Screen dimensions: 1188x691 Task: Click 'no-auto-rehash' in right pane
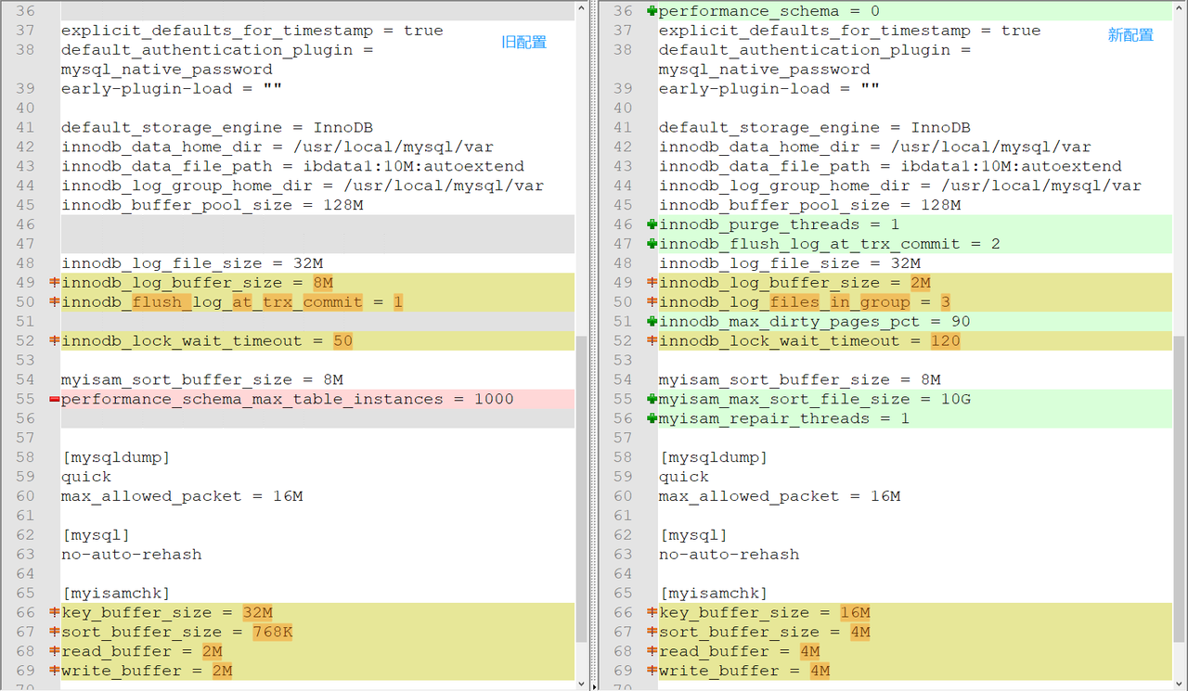point(730,555)
